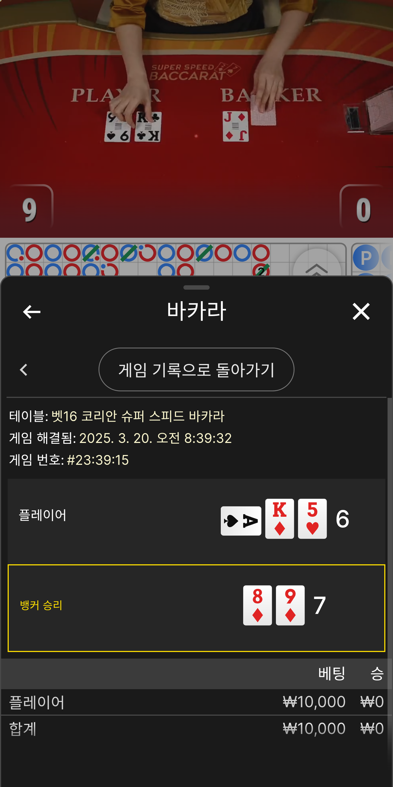Click 게임 기록으로 돌아가기 button
The image size is (393, 787).
[x=196, y=369]
